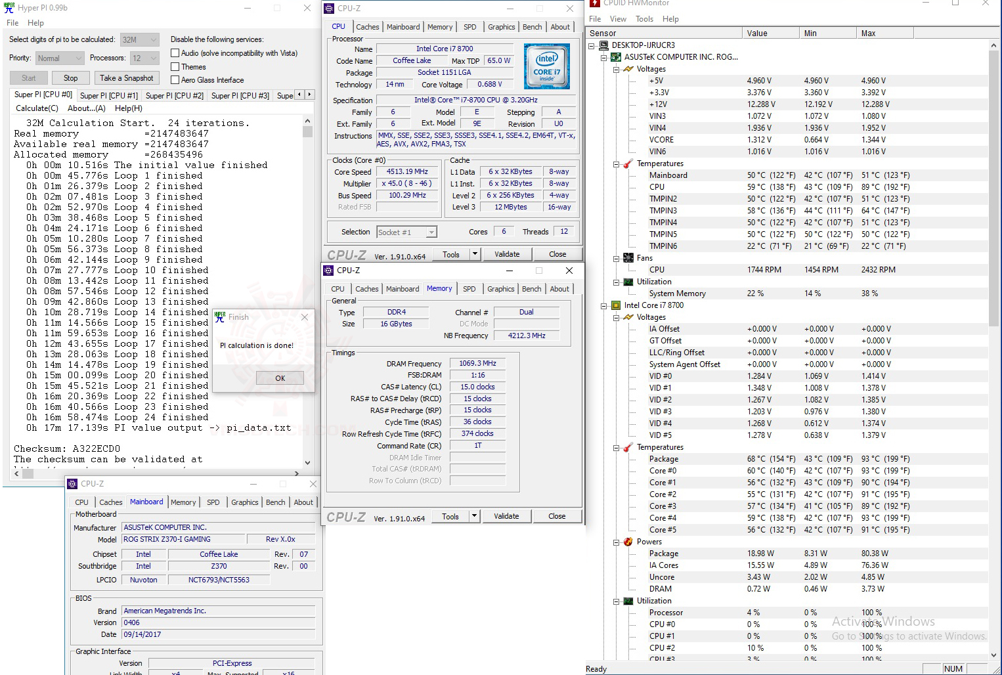Click the Powers flame icon
The image size is (1002, 675).
628,542
